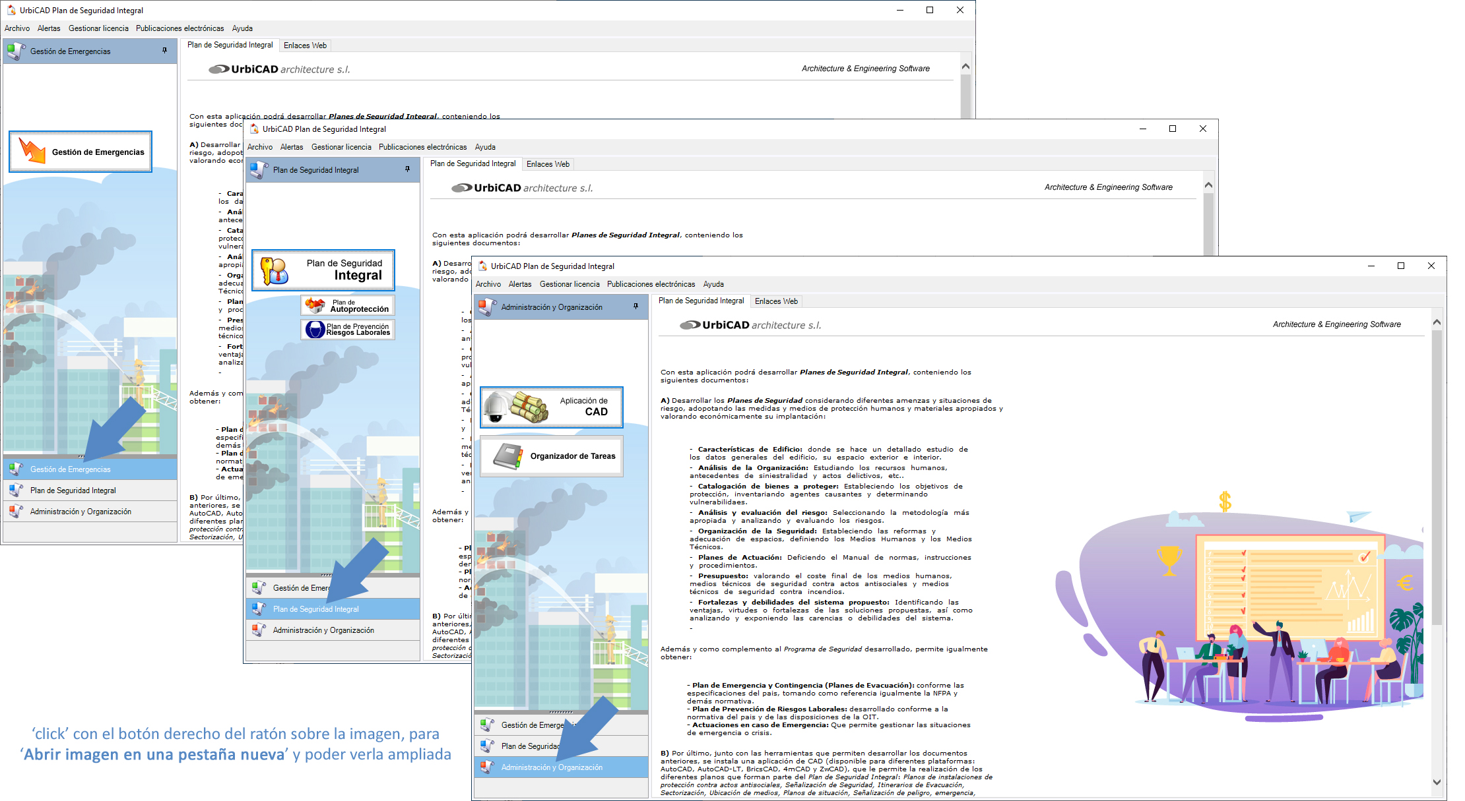The height and width of the screenshot is (801, 1465).
Task: Select Plan de Seguridad Integral nav item in back window
Action: (90, 490)
